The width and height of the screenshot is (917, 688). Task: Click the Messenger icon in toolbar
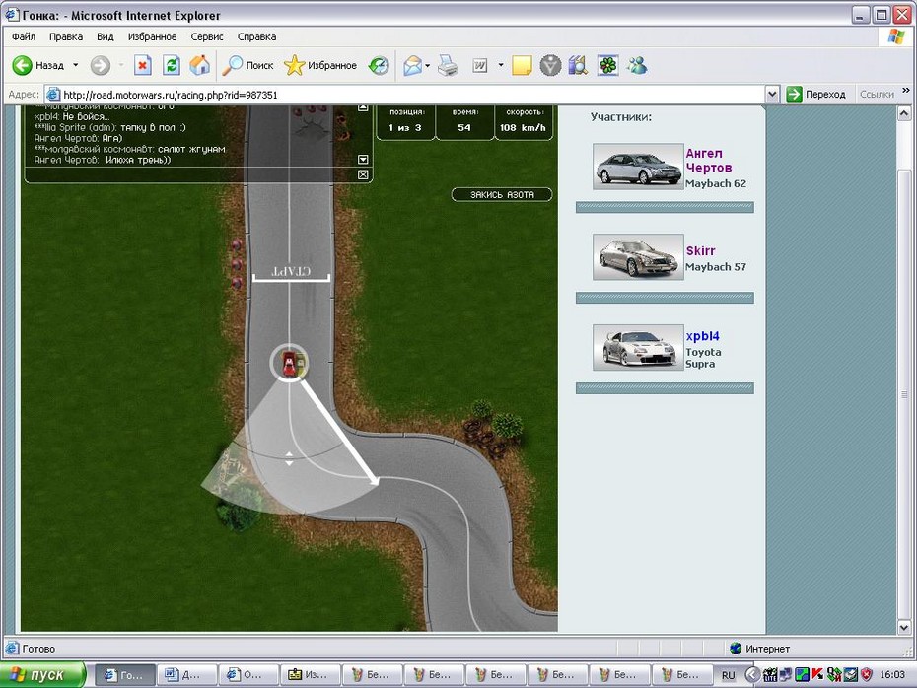[x=637, y=66]
